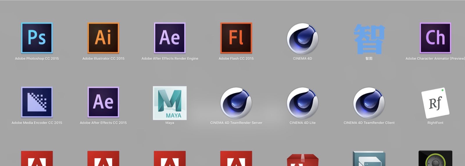Open the gray-blue server book icon
Image resolution: width=465 pixels, height=166 pixels.
point(369,159)
